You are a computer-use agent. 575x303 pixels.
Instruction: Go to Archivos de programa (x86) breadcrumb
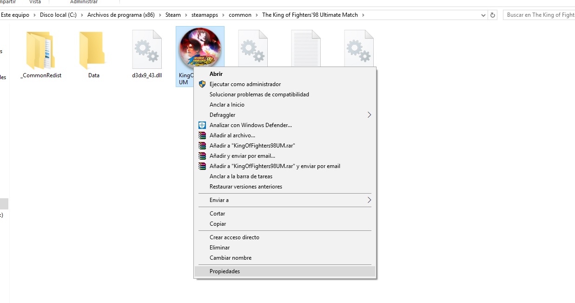[x=121, y=15]
